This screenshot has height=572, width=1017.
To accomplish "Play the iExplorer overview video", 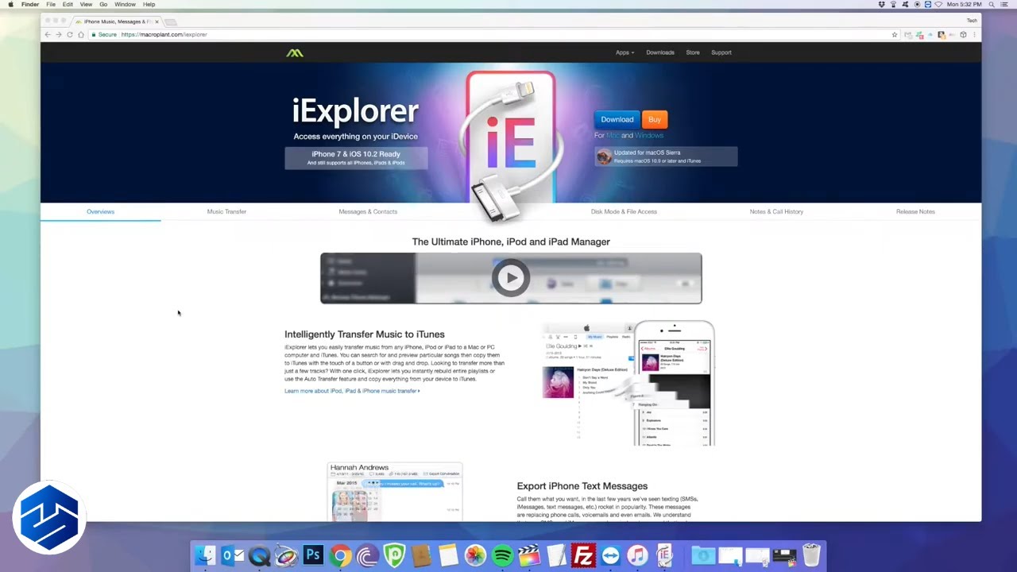I will pos(511,278).
